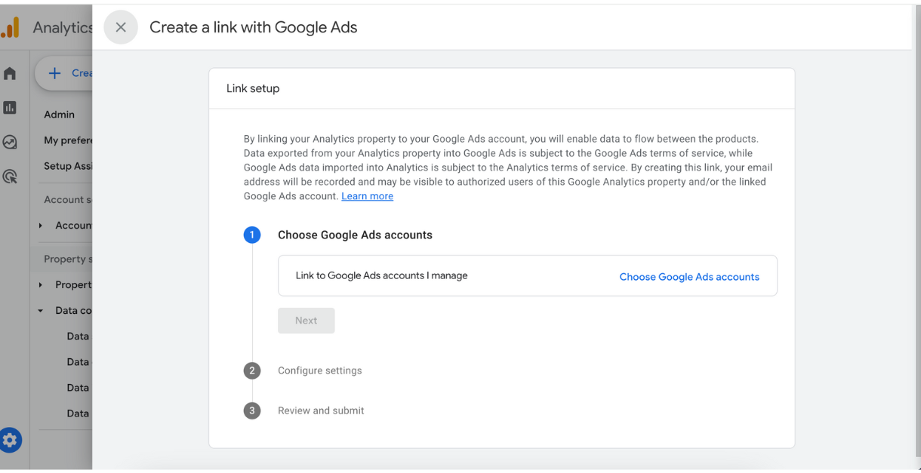Click the Account settings section label

coord(68,200)
